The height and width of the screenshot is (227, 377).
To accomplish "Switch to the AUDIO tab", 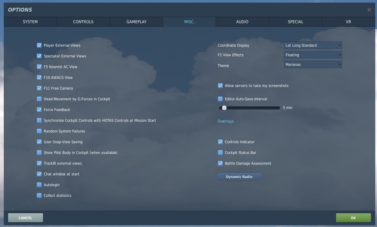I will point(242,21).
